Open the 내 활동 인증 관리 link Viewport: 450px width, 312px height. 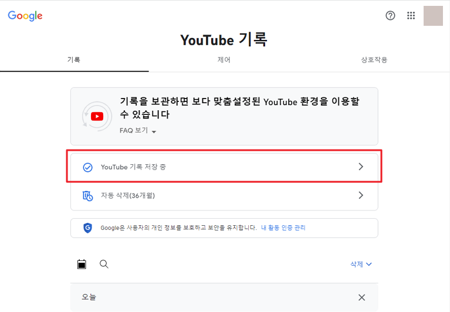click(283, 228)
